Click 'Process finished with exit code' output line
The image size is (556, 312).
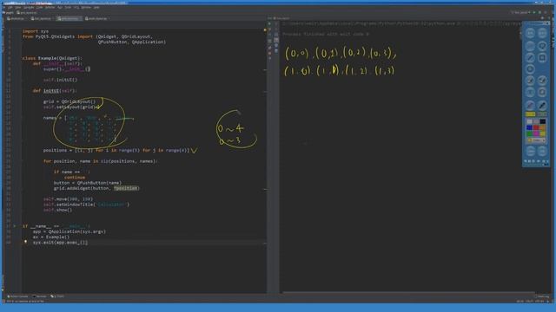(326, 35)
